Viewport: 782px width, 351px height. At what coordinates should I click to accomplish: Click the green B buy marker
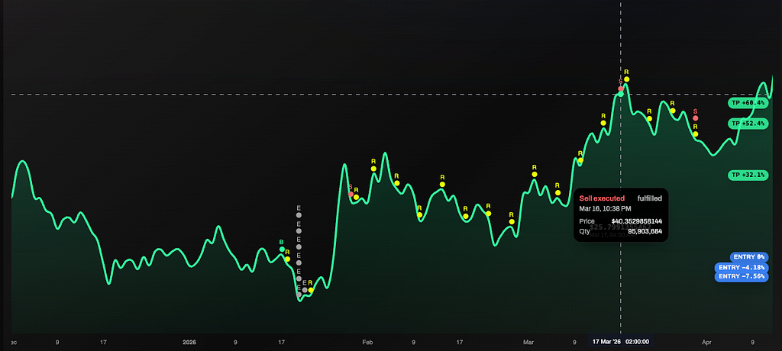pyautogui.click(x=281, y=250)
